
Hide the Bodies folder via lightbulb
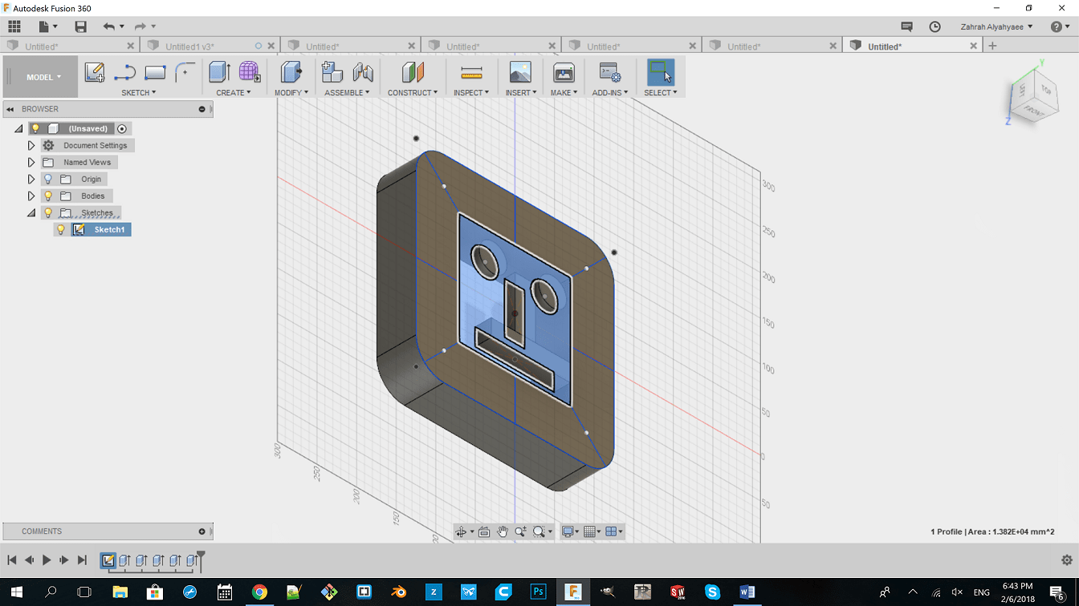(48, 196)
